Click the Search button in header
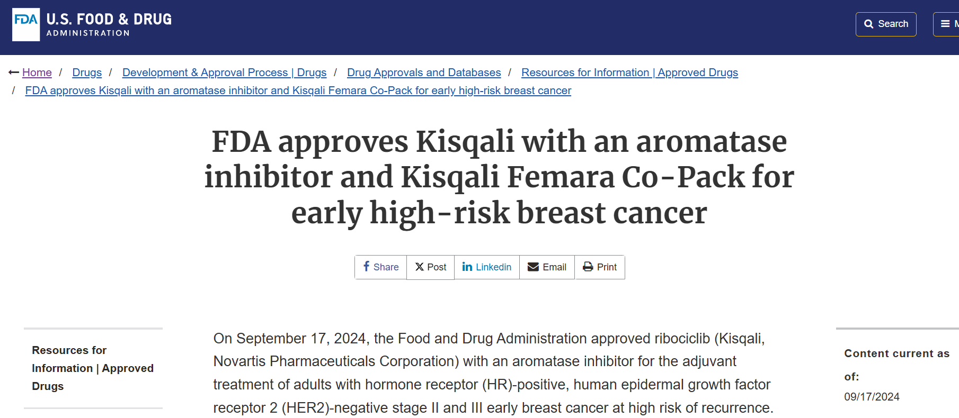Viewport: 959px width, 418px height. pos(886,24)
